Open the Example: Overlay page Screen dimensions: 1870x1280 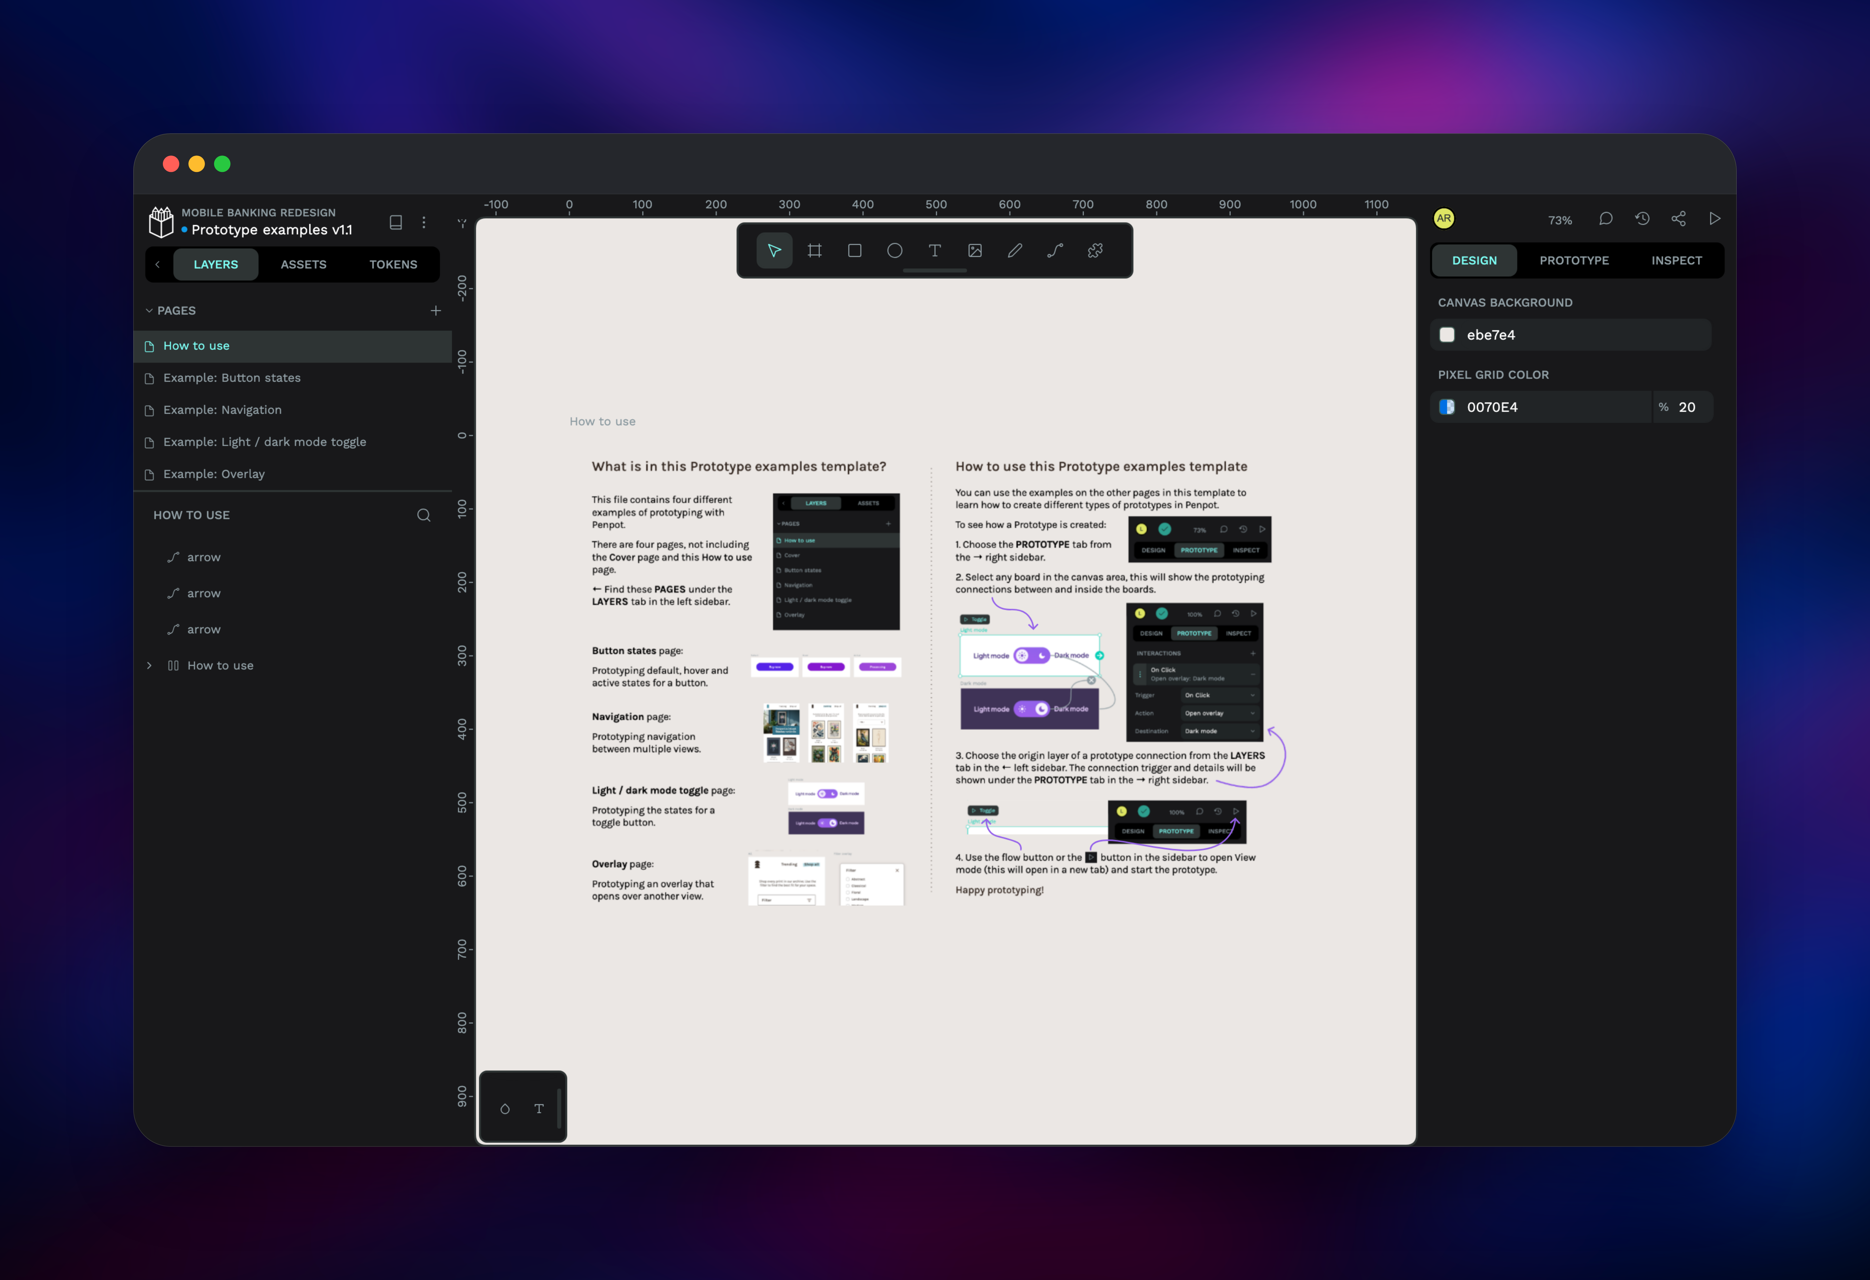(293, 474)
